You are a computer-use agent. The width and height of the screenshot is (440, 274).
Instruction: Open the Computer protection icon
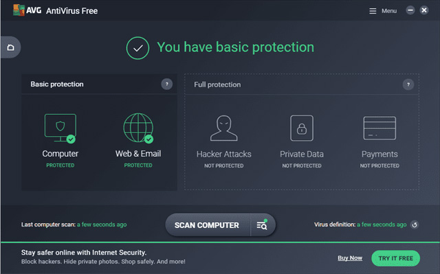tap(60, 128)
